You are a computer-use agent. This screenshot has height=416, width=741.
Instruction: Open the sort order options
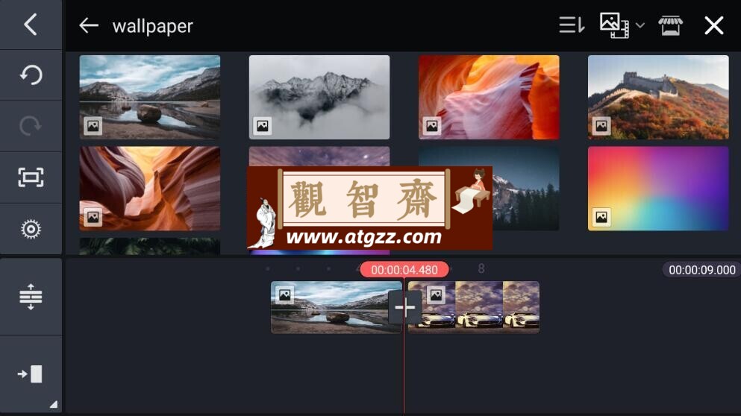572,25
